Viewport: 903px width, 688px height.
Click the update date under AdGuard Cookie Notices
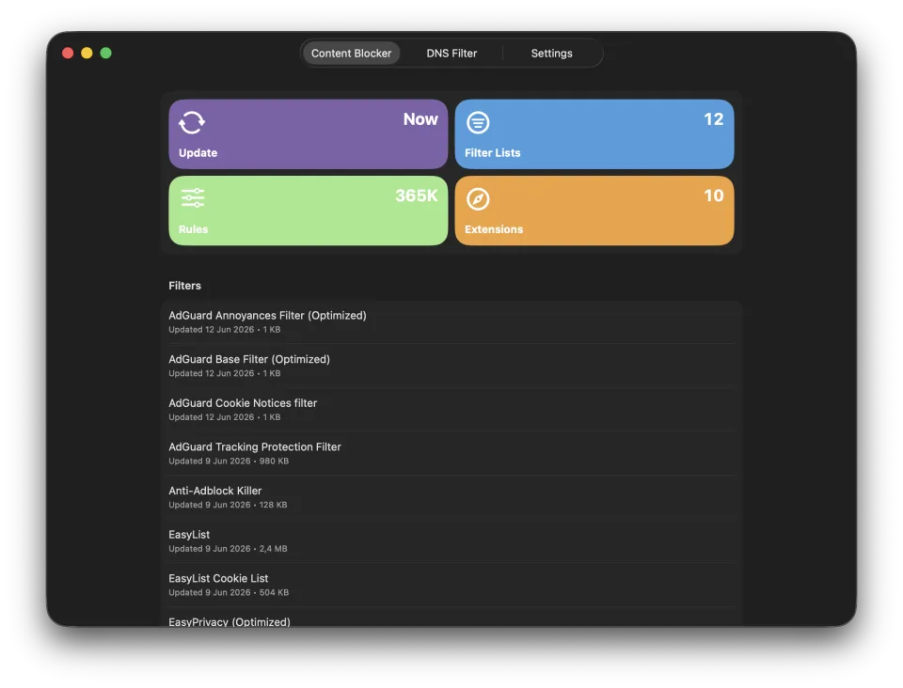point(225,417)
